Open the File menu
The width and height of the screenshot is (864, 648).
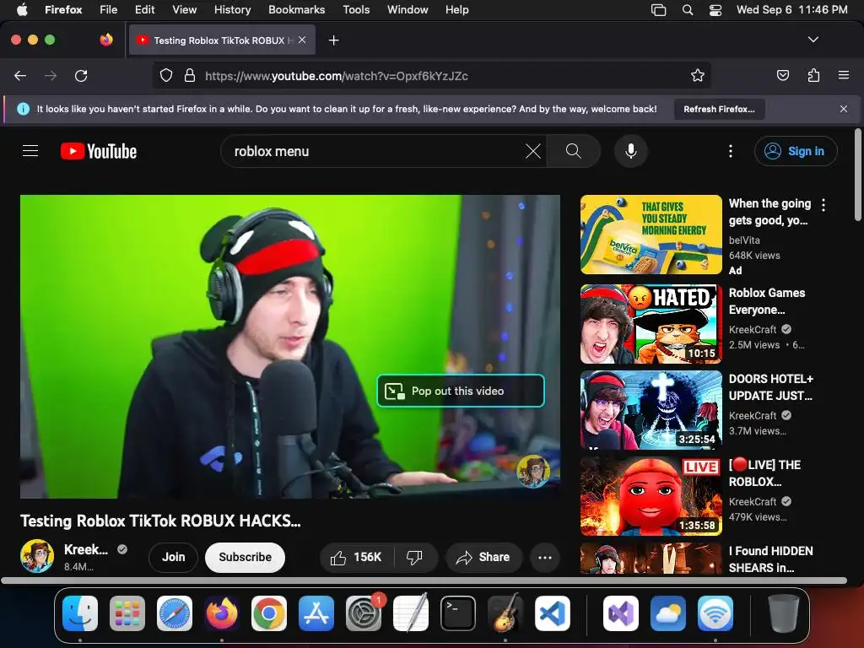tap(109, 9)
